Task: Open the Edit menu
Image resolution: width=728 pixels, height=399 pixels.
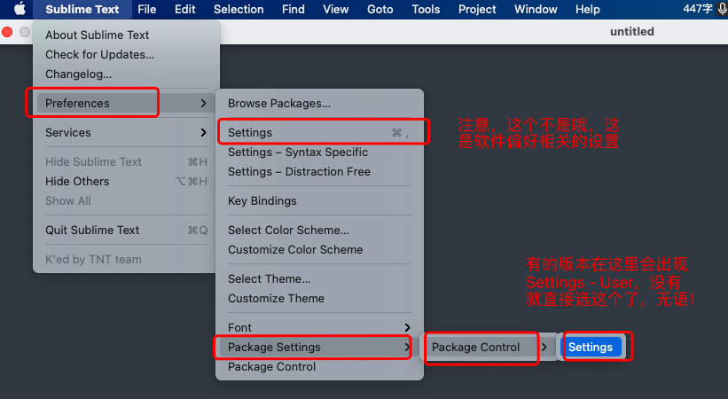Action: click(x=184, y=9)
